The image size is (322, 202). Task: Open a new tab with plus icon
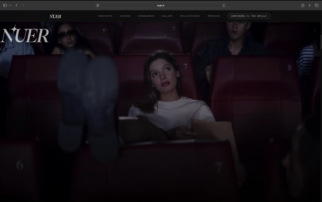310,5
